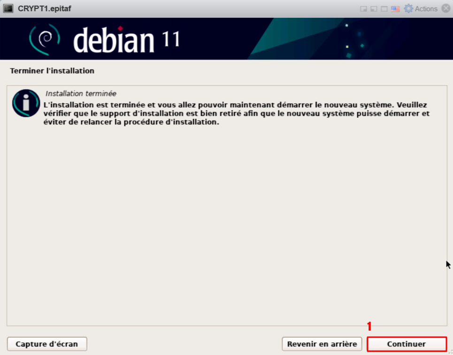Click the CRYPT1.epitaf window title
Image resolution: width=453 pixels, height=355 pixels.
coord(45,9)
